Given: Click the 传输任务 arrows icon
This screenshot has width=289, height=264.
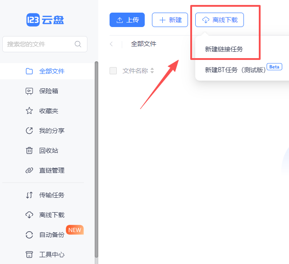Looking at the screenshot, I should [x=29, y=195].
